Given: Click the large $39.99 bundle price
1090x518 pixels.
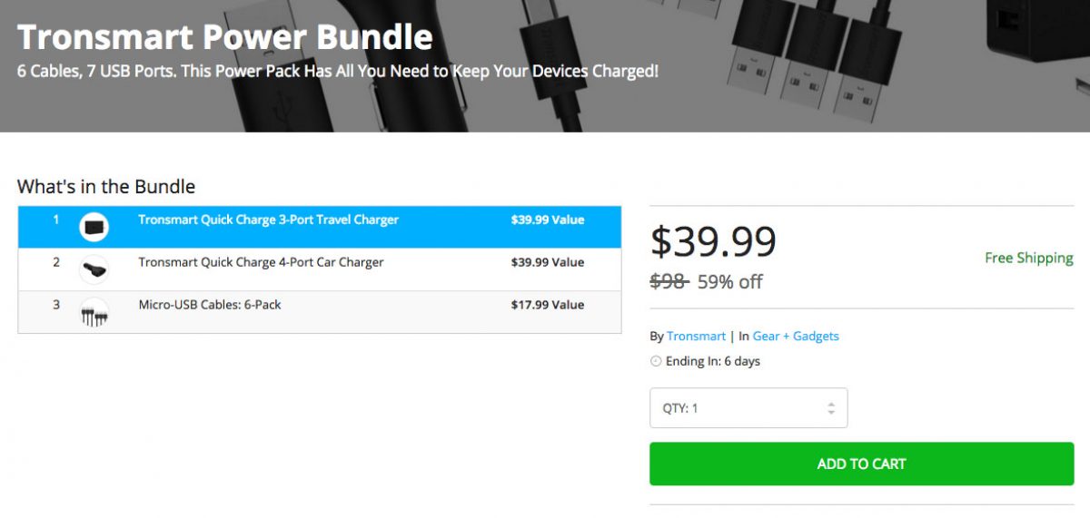Looking at the screenshot, I should click(x=713, y=241).
